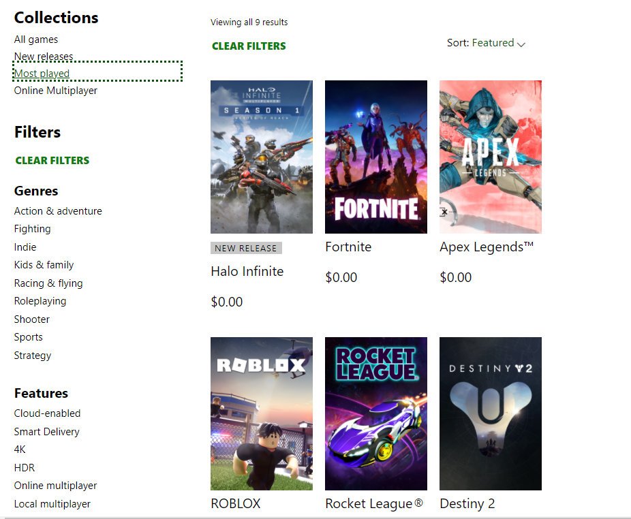The image size is (631, 519).
Task: Filter by Online multiplayer feature
Action: click(x=55, y=486)
